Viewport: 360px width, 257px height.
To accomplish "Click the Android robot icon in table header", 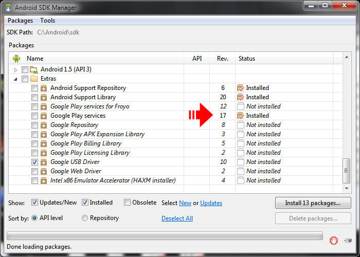I will point(16,59).
